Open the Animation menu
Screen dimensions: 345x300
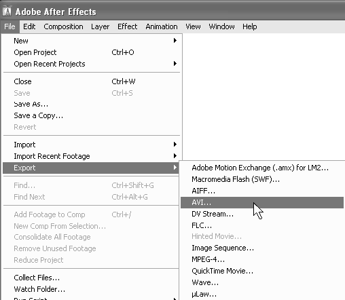click(162, 26)
